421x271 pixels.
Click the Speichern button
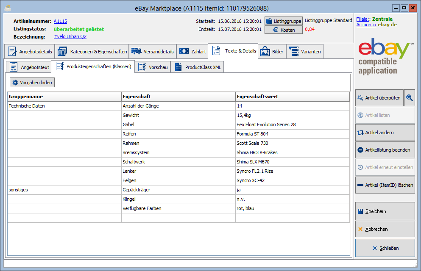click(385, 211)
